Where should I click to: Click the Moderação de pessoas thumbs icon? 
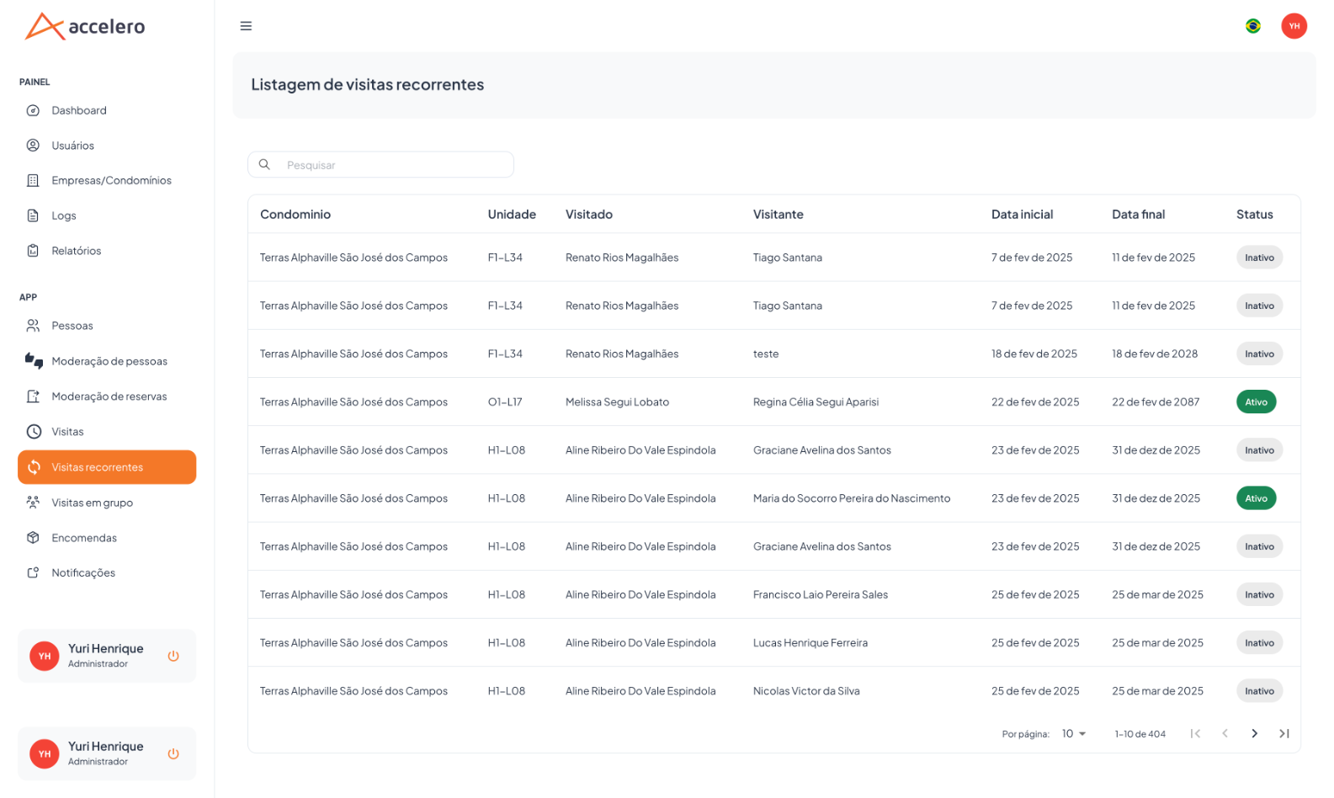[x=34, y=361]
